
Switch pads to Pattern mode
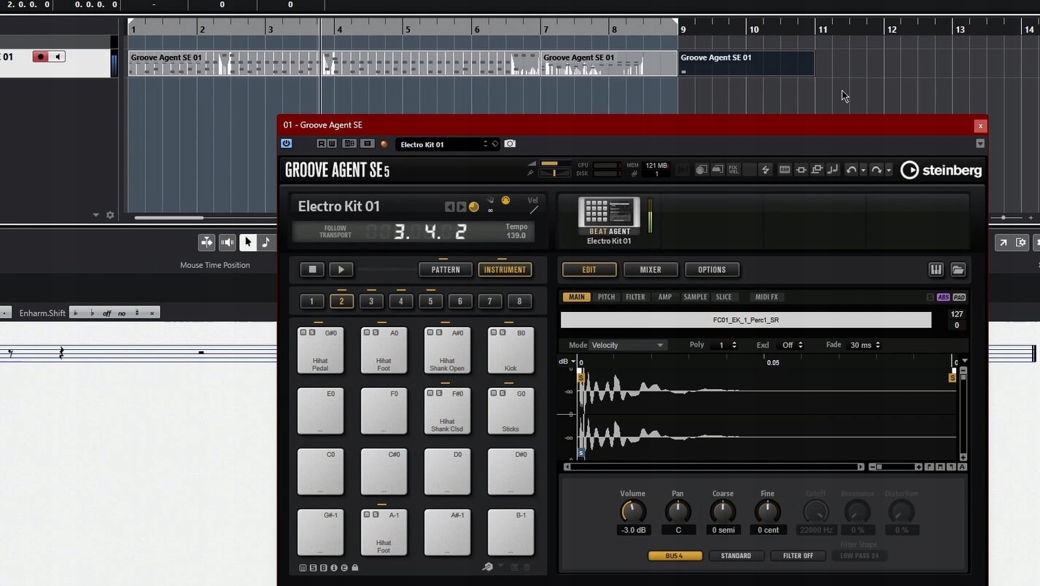tap(446, 270)
